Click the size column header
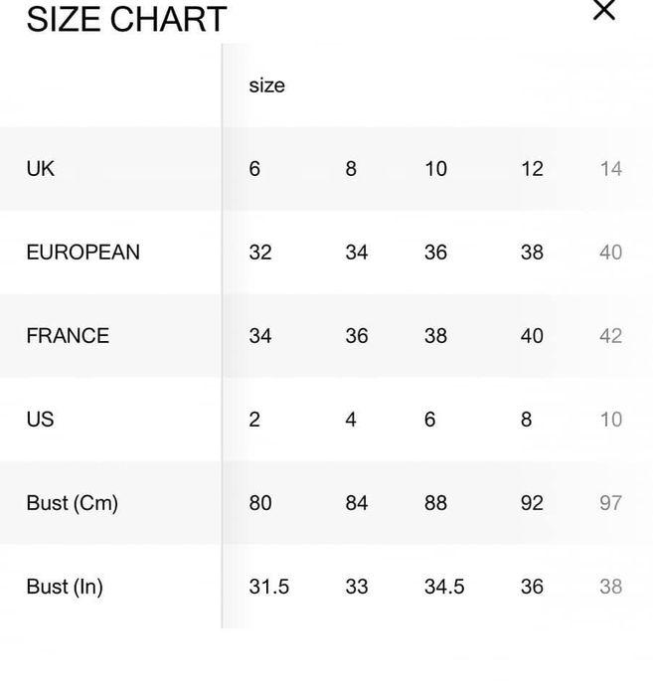The image size is (653, 695). [266, 86]
